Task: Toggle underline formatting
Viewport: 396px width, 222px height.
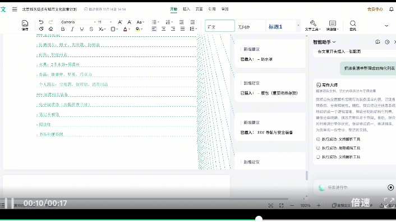Action: (x=81, y=29)
